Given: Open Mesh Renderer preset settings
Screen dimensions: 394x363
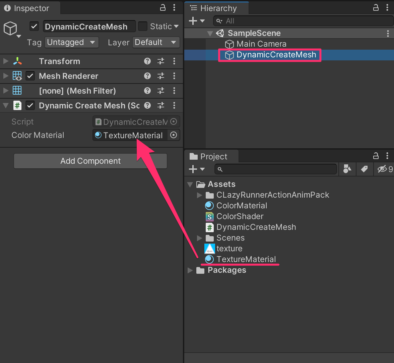Looking at the screenshot, I should (161, 76).
